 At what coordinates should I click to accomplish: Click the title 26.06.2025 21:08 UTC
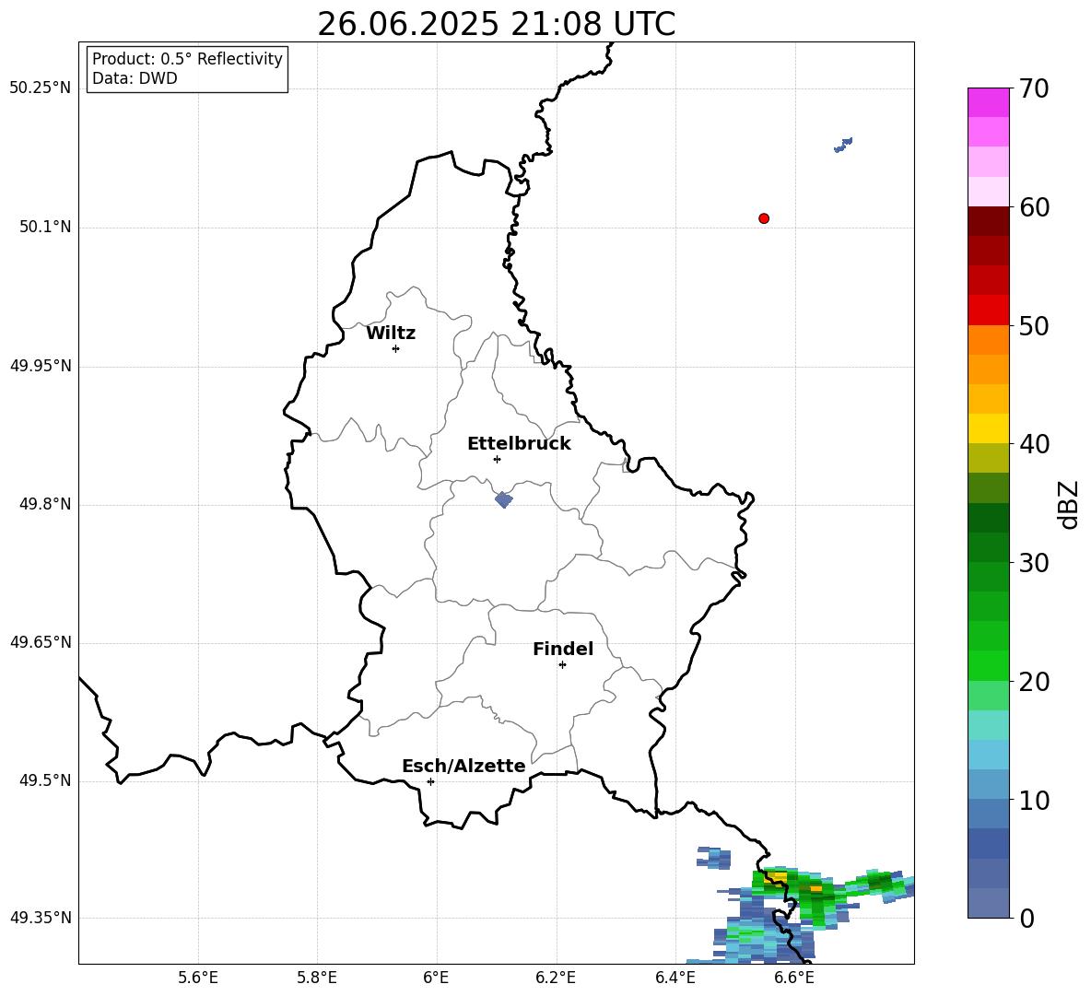pyautogui.click(x=496, y=24)
